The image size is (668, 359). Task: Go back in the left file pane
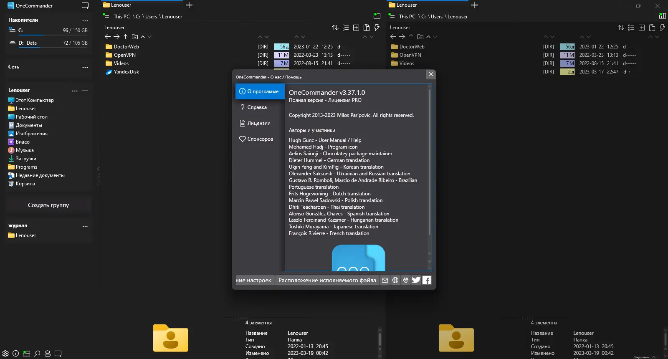[x=108, y=37]
